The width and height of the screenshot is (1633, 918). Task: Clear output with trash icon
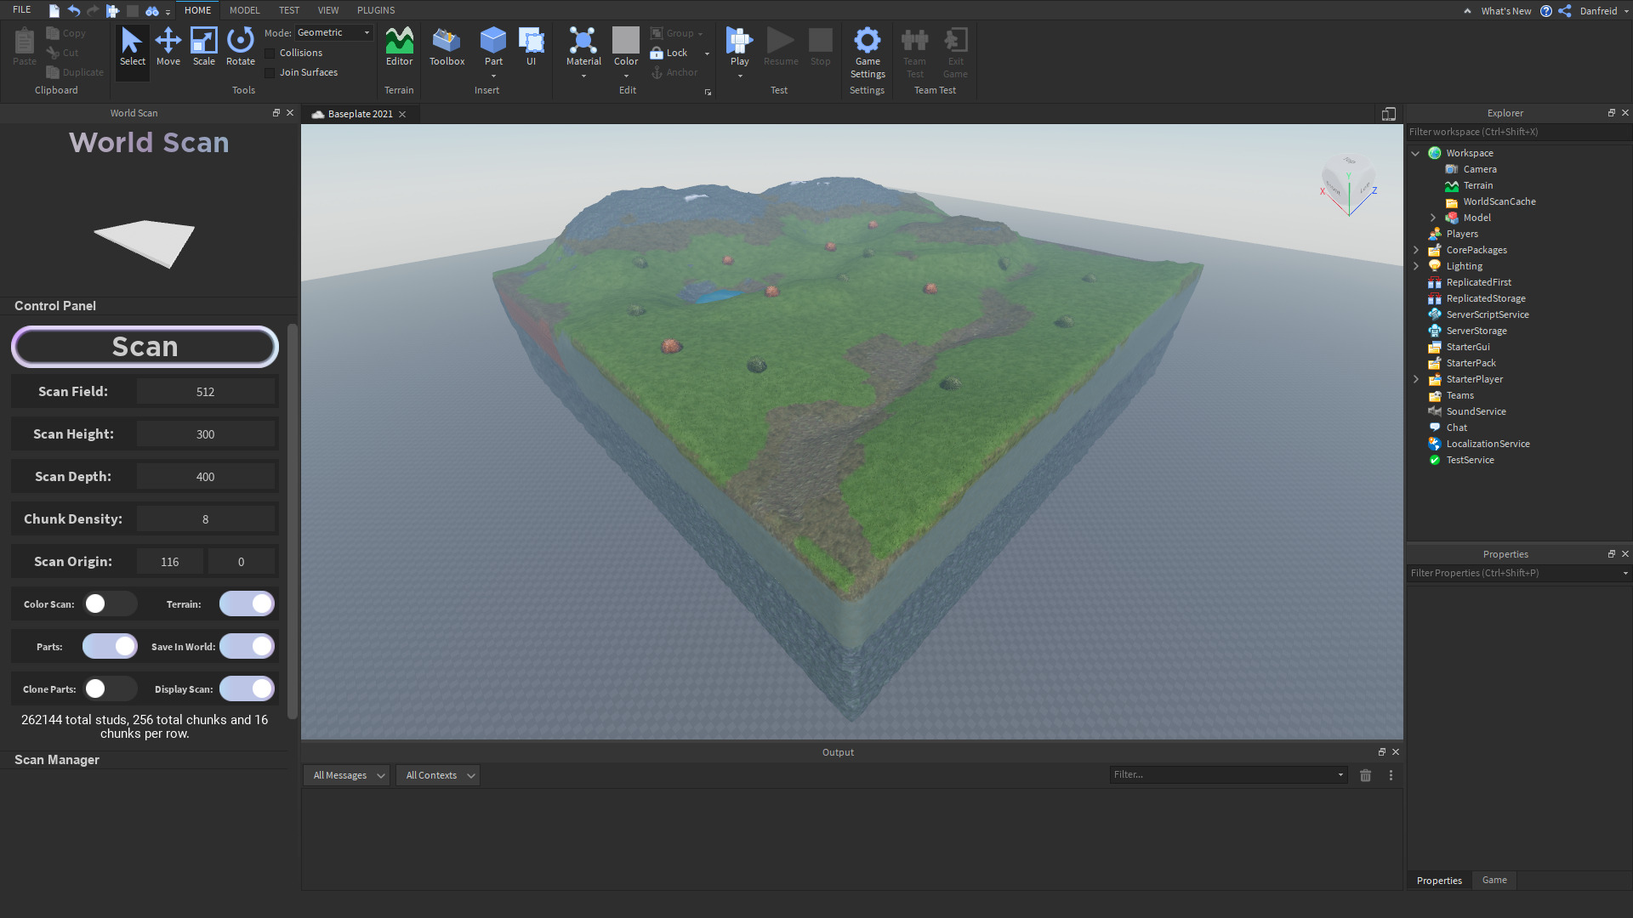1365,775
